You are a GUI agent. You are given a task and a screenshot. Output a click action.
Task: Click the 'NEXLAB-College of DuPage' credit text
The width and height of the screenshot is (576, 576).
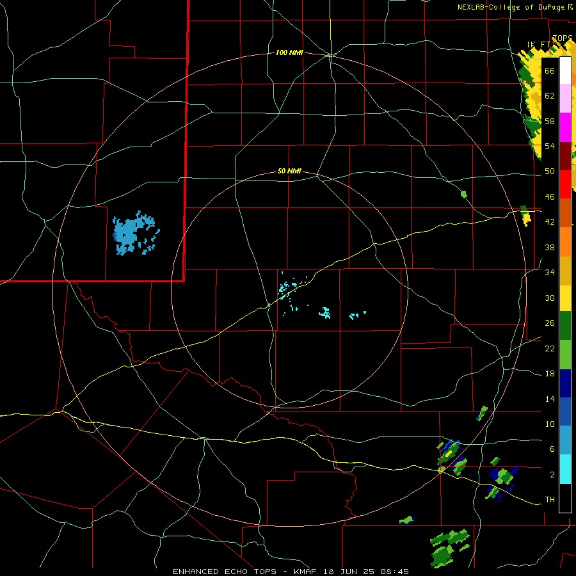pyautogui.click(x=511, y=7)
